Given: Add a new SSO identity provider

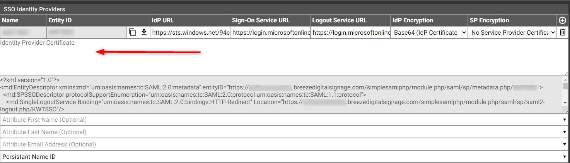Looking at the screenshot, I should click(563, 20).
